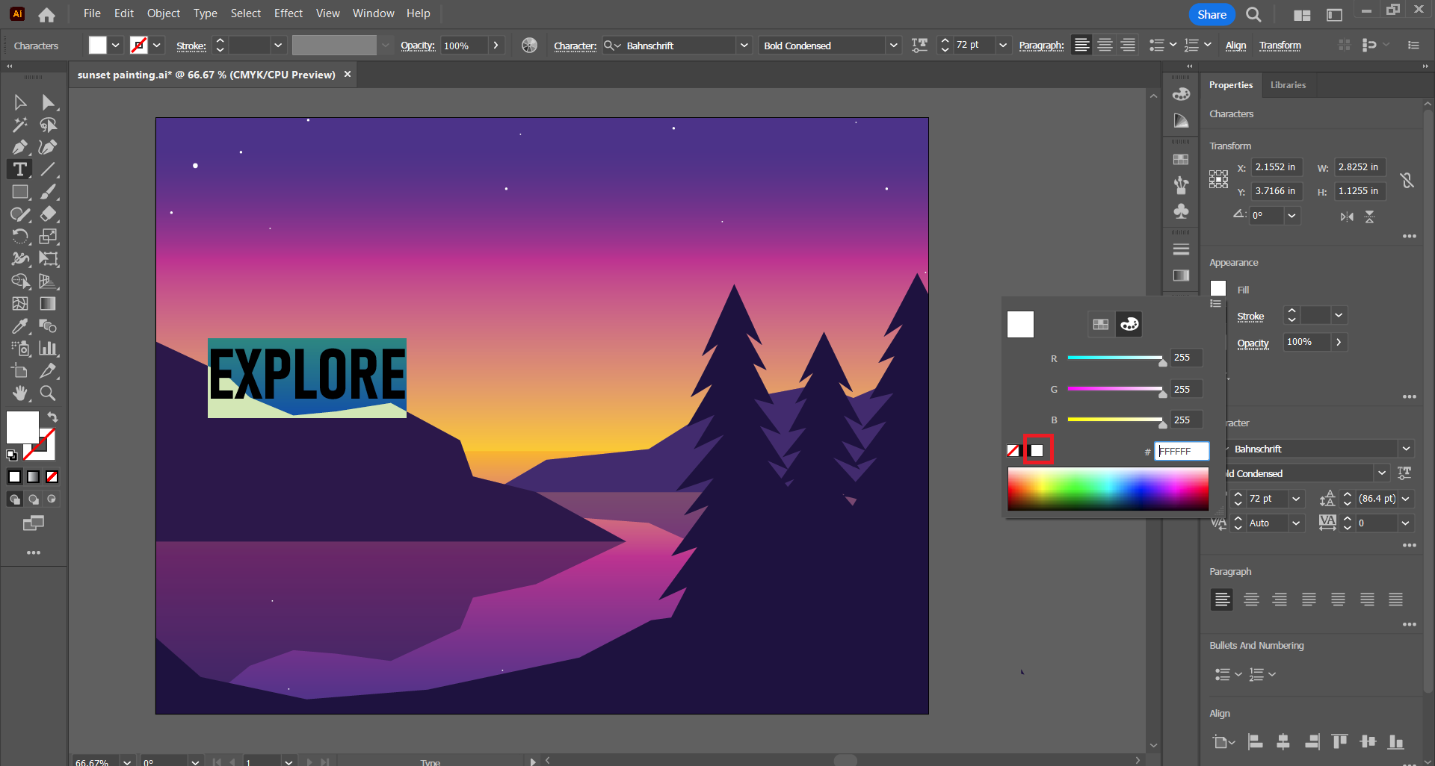Select the Eyedropper tool
Screen dimensions: 1435x766
(x=20, y=326)
